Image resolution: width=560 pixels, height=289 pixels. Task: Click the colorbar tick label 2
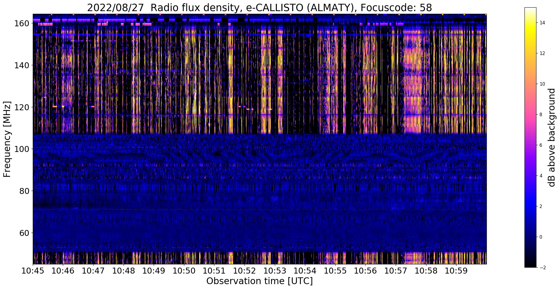pos(541,206)
